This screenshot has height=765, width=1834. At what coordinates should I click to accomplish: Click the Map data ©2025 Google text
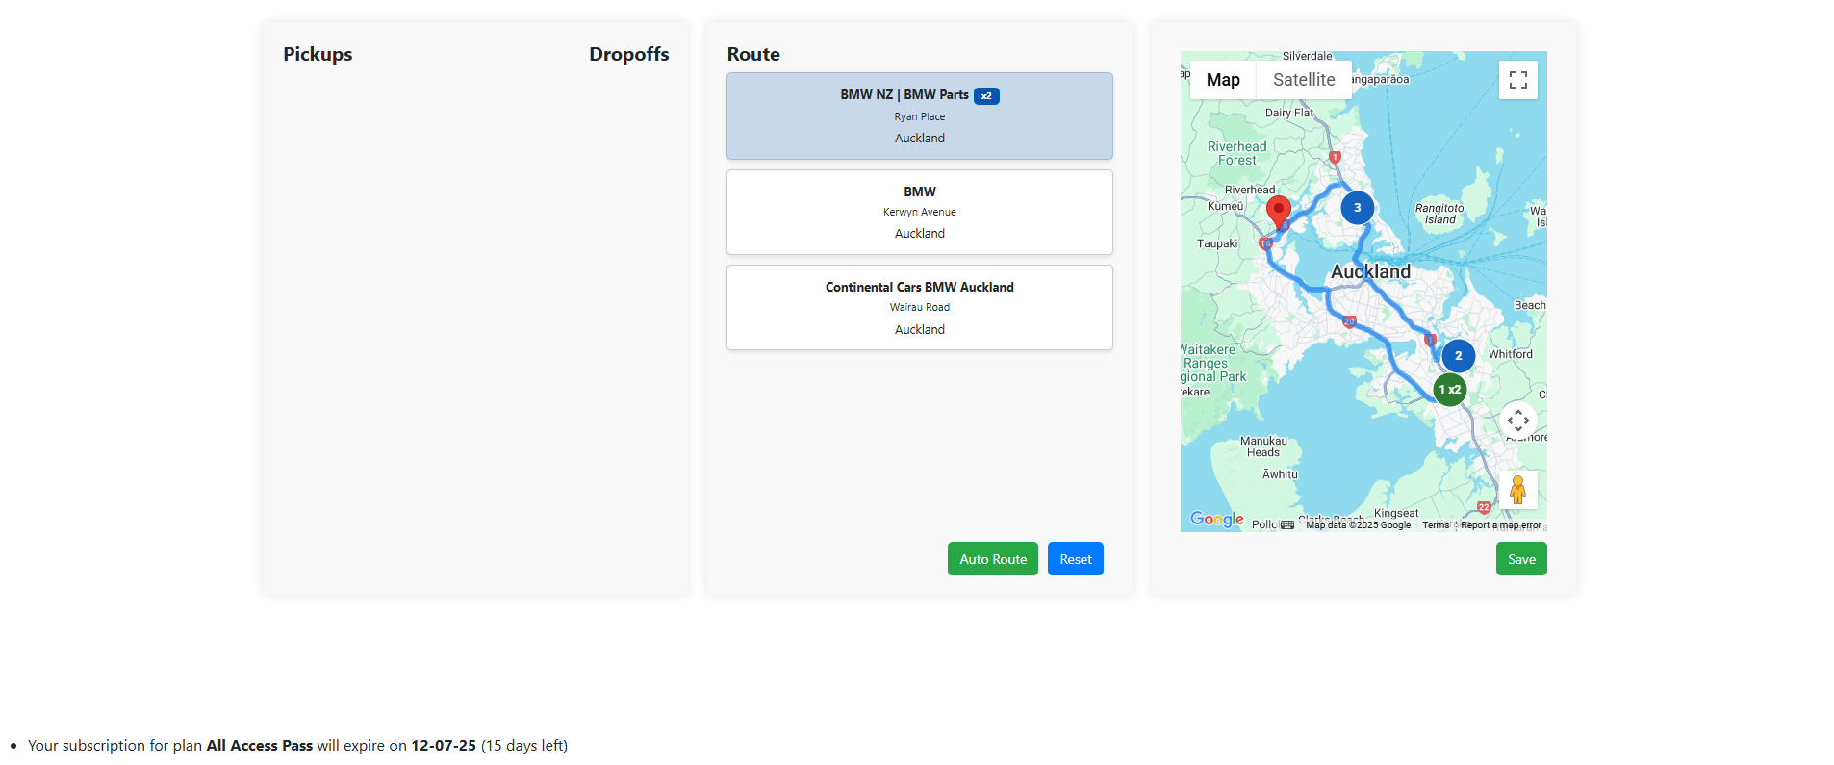(x=1359, y=525)
